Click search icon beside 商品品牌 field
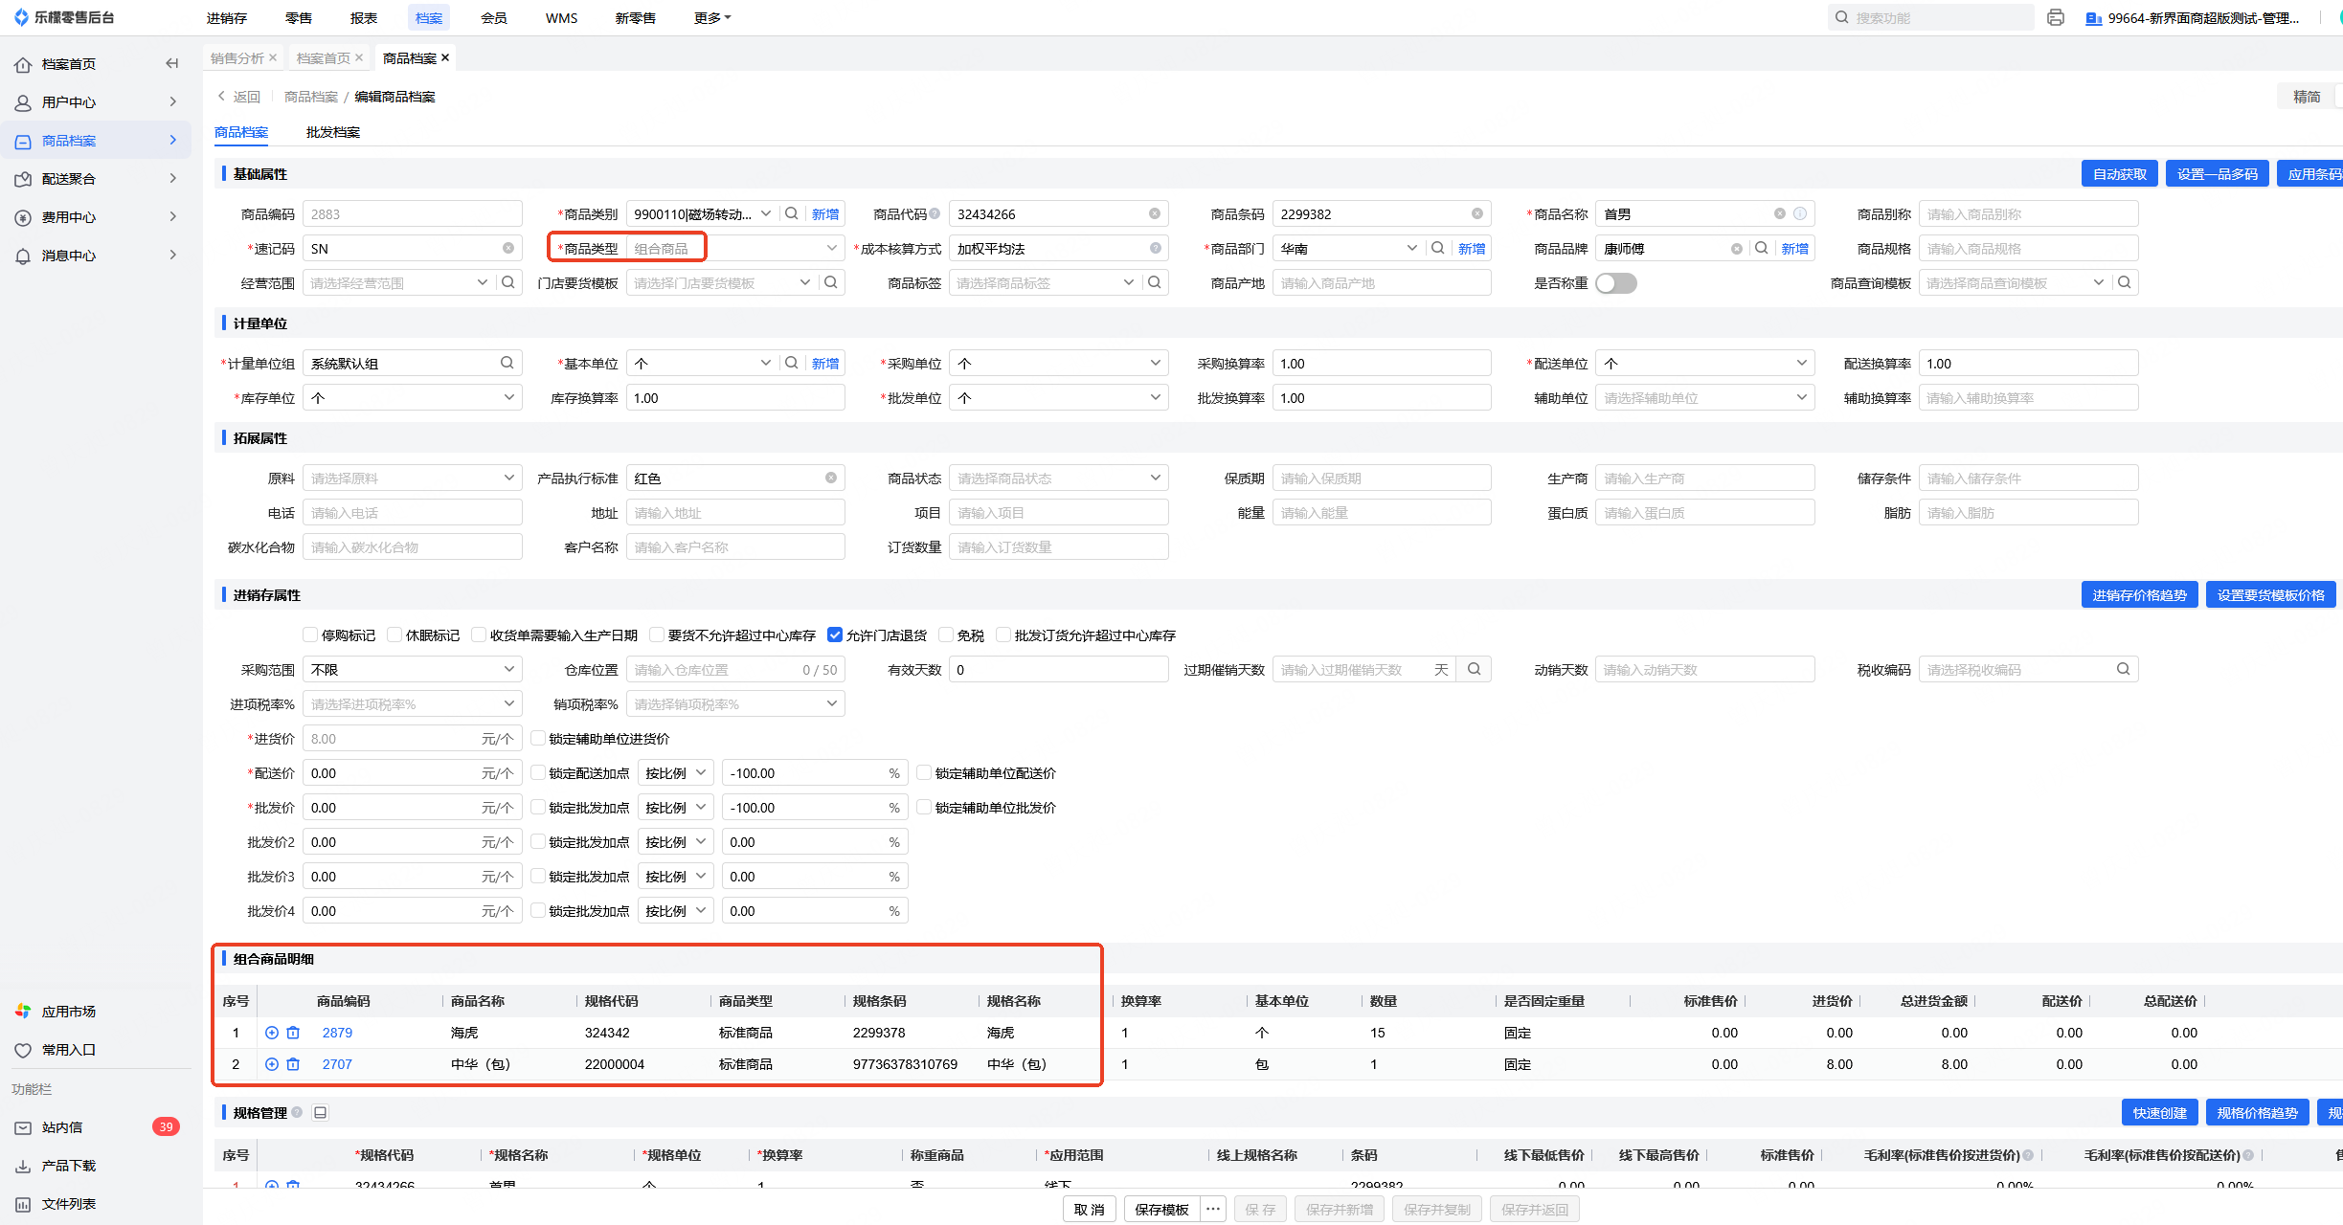This screenshot has width=2343, height=1225. click(x=1761, y=249)
